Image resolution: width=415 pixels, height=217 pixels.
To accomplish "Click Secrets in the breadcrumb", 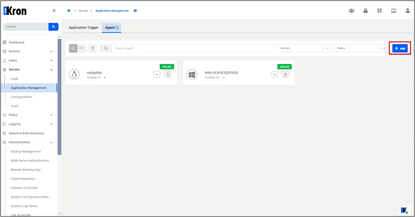I will 83,10.
